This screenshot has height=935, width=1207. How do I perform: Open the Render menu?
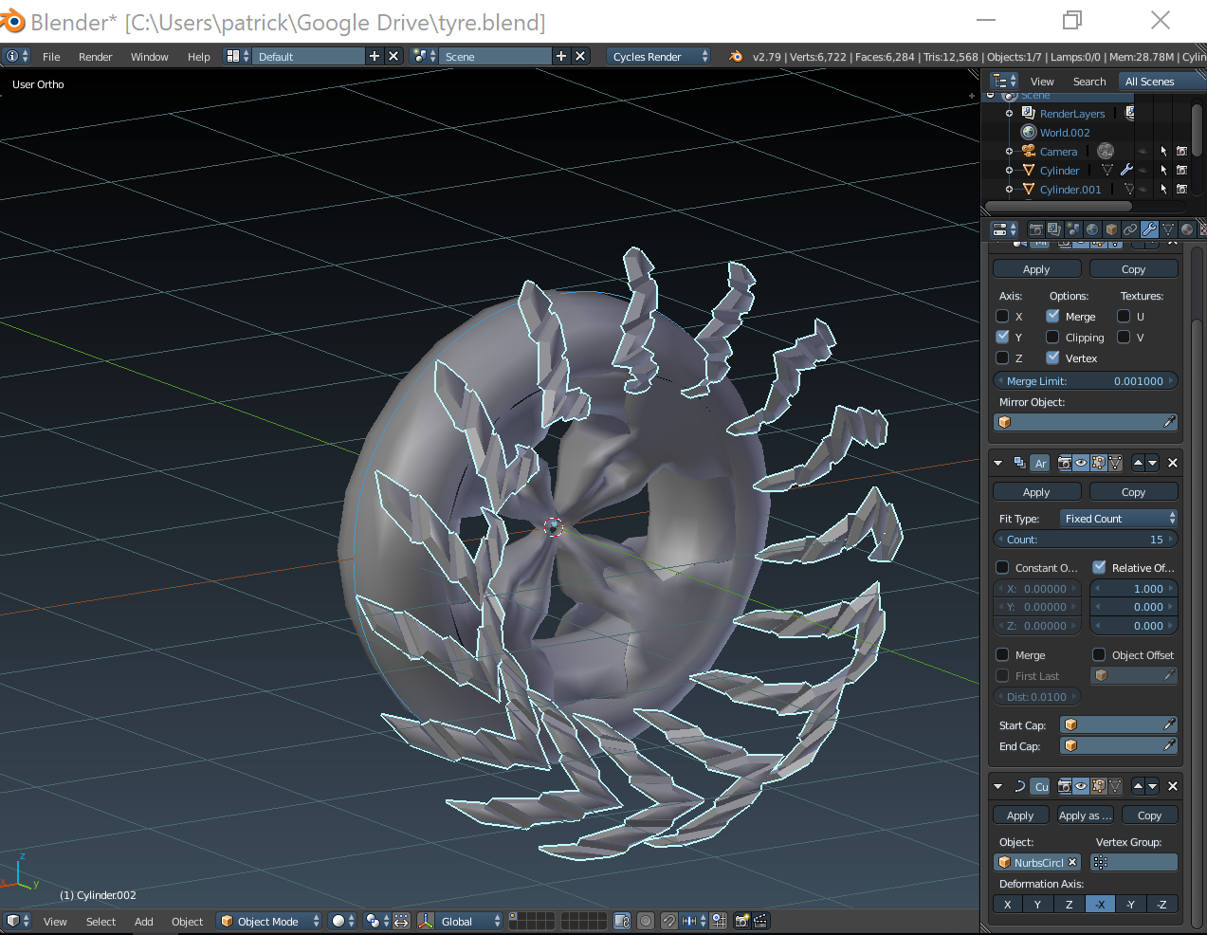95,57
